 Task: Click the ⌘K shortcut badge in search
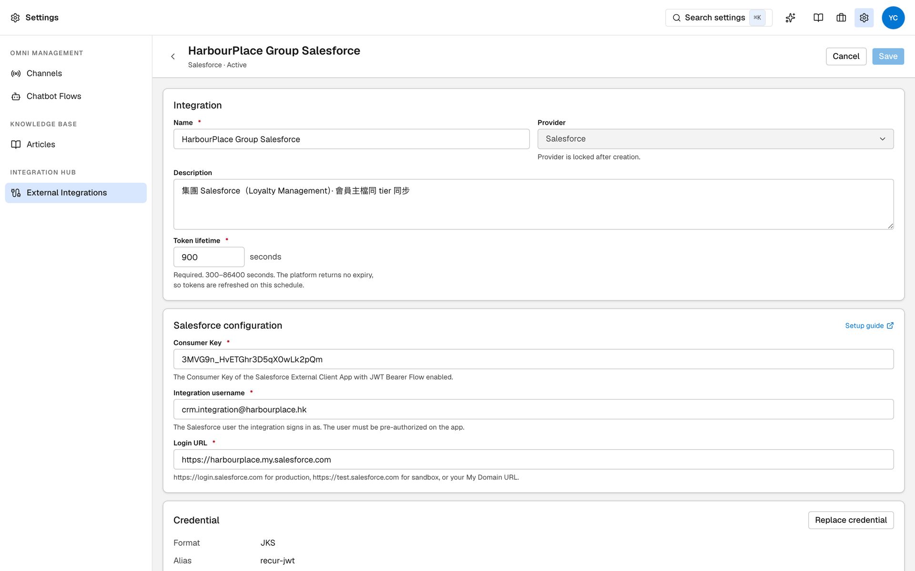click(757, 18)
